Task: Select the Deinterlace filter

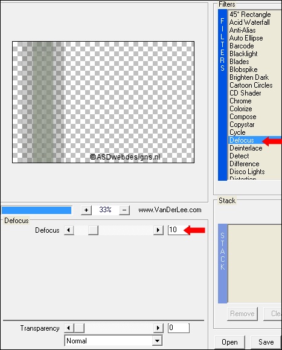Action: 246,148
